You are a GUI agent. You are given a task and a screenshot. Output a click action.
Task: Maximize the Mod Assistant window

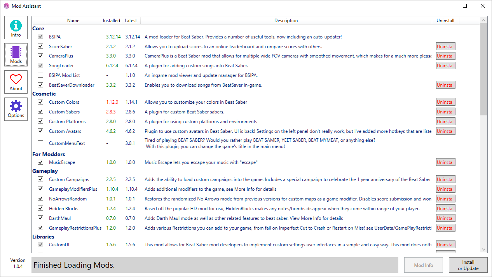(x=465, y=6)
